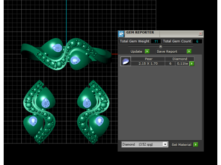Click the Diamond material header cell
This screenshot has height=165, width=221.
(180, 59)
